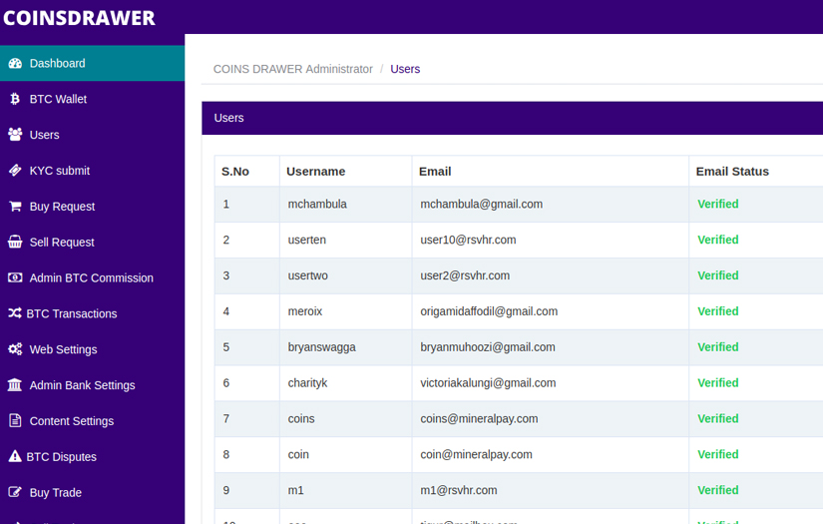This screenshot has width=823, height=524.
Task: Click the money icon for Admin BTC Commission
Action: pos(15,277)
